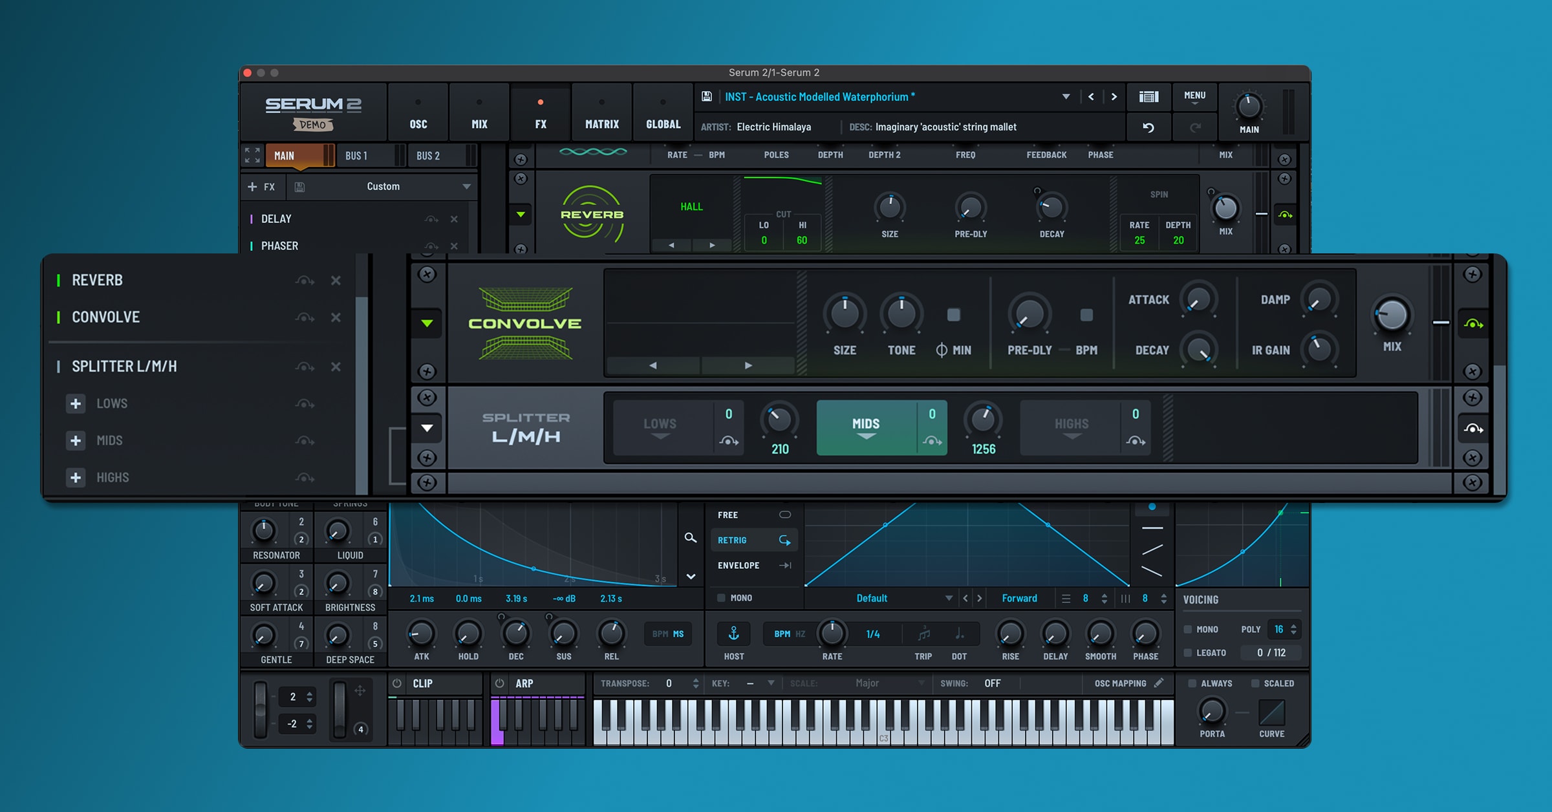Remove the CONVOLVE effect from list
Image resolution: width=1552 pixels, height=812 pixels.
point(336,317)
